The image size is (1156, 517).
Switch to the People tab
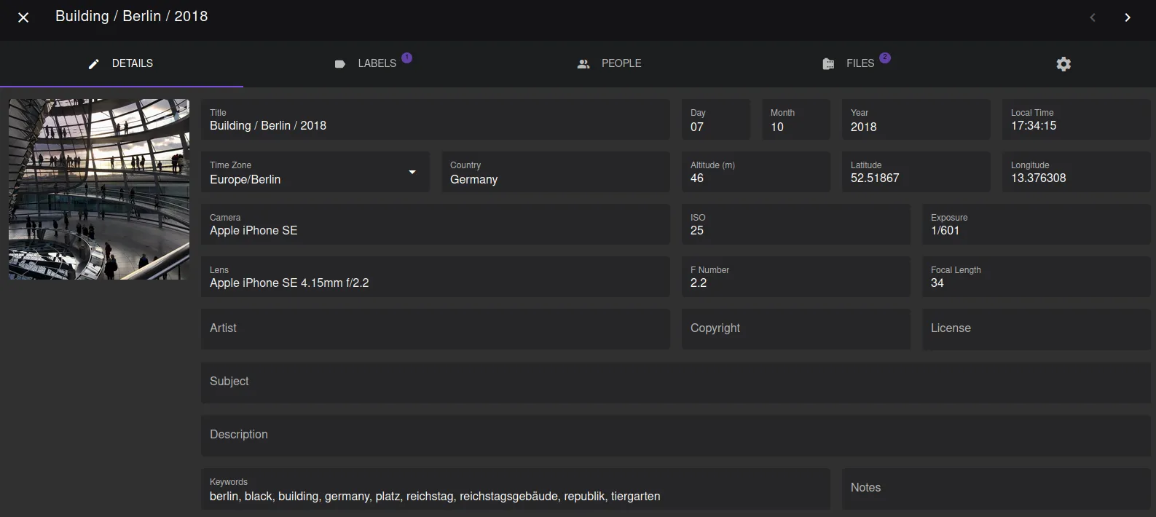click(621, 63)
